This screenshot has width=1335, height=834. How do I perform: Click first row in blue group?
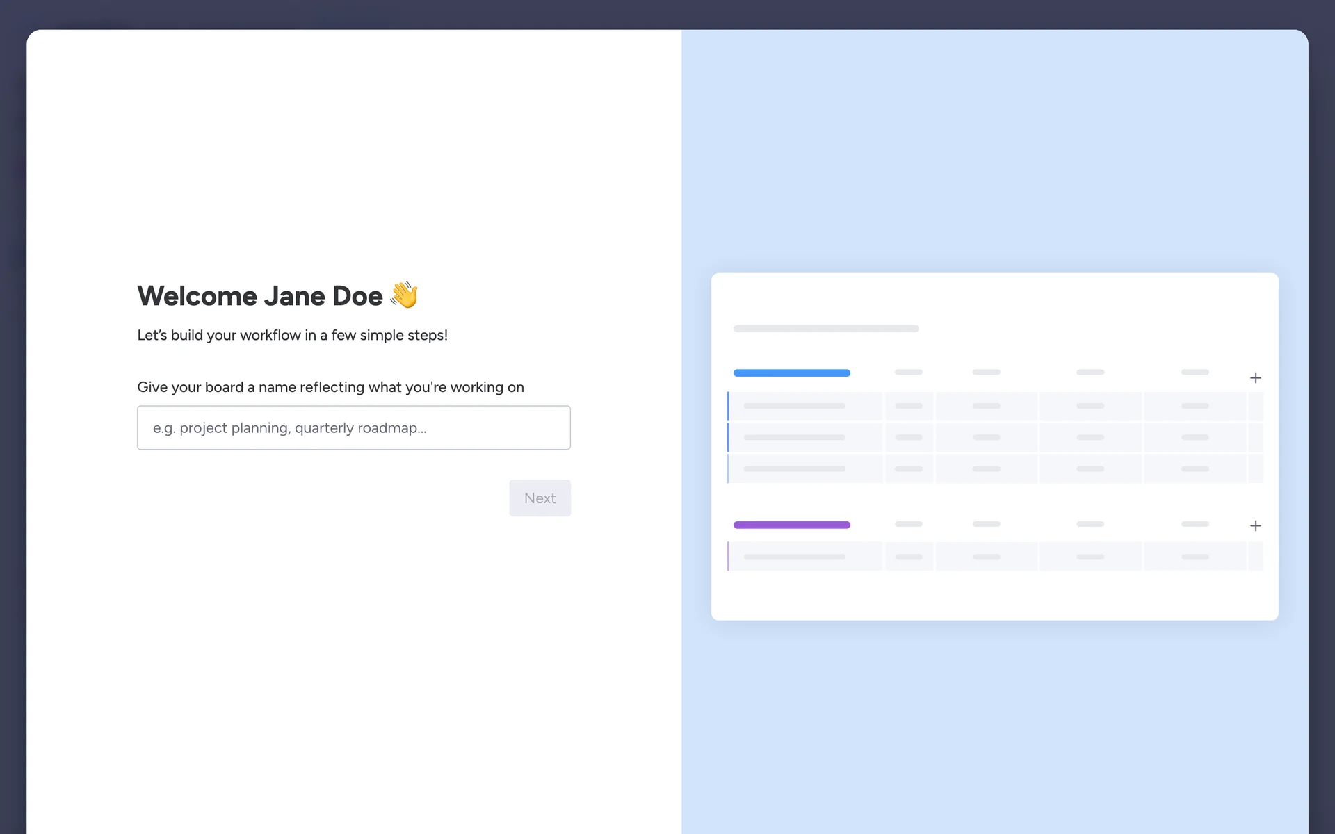click(x=794, y=406)
